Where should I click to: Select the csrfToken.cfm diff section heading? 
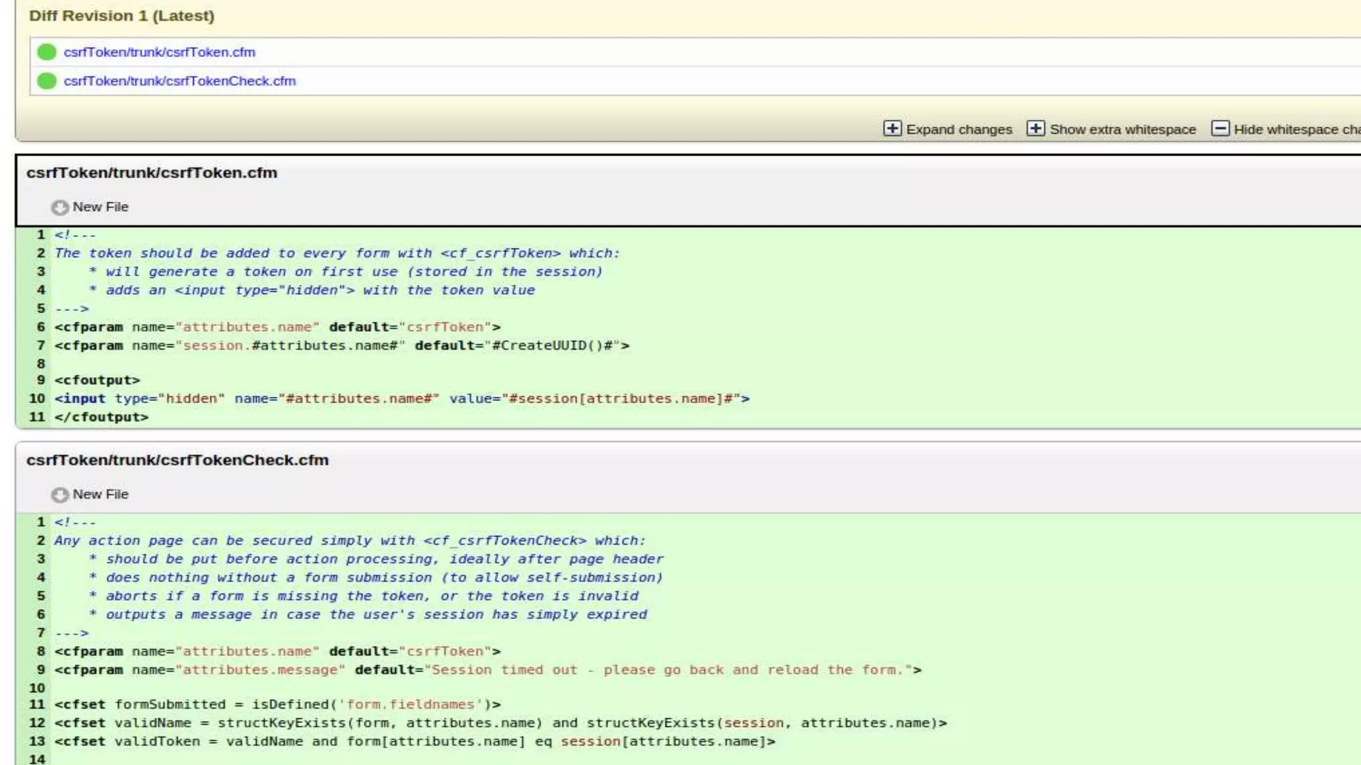point(152,173)
